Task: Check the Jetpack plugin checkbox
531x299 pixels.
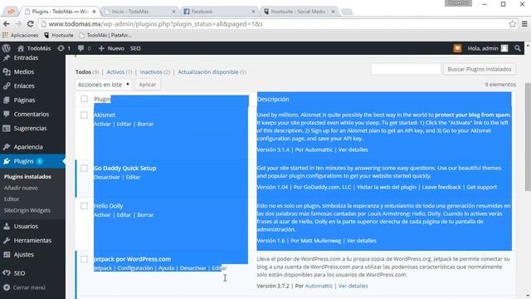Action: pos(84,259)
